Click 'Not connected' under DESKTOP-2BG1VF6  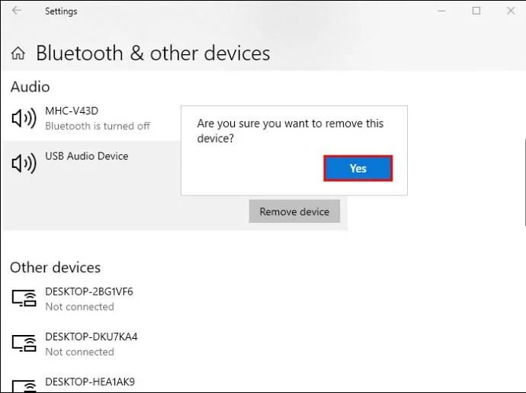coord(79,307)
